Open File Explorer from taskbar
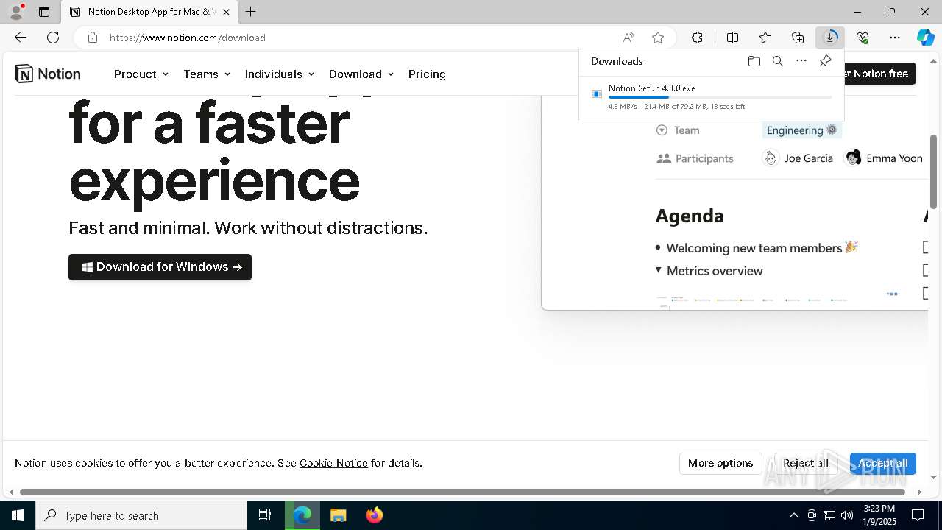Screen dimensions: 942x530 tap(338, 515)
